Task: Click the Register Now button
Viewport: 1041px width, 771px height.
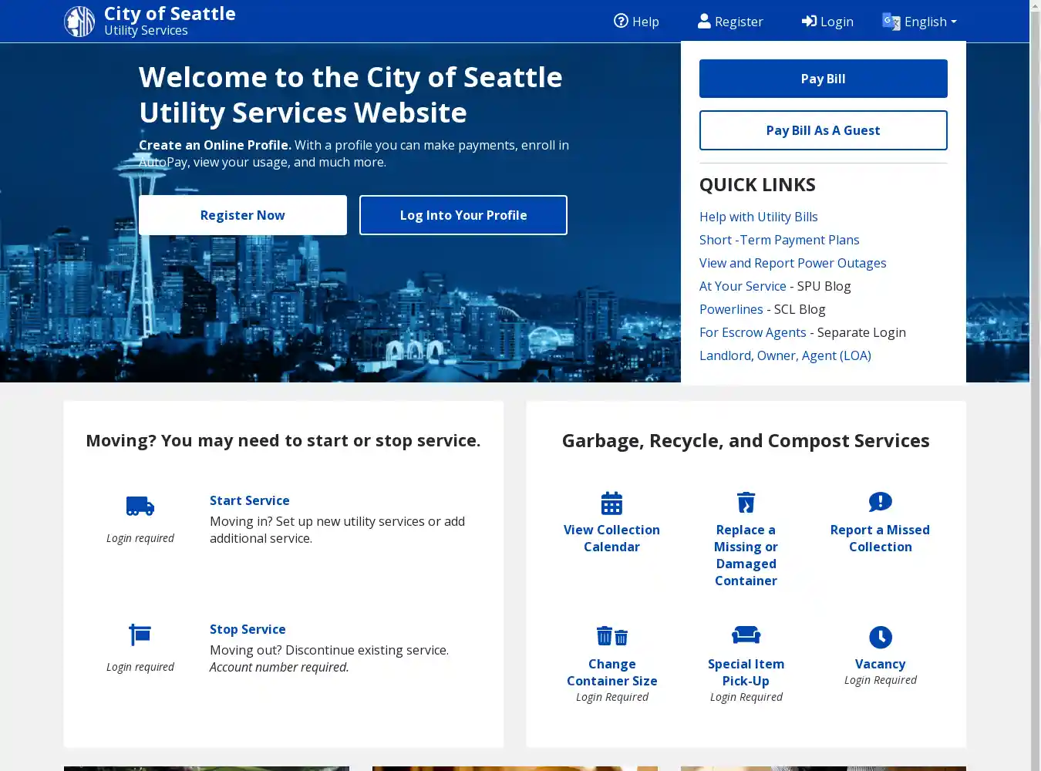Action: (243, 215)
